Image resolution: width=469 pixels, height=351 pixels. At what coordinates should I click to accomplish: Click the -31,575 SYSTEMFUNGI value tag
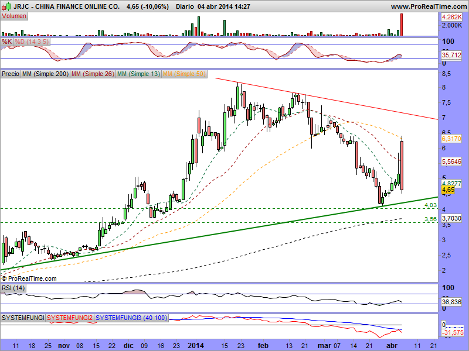(453, 332)
